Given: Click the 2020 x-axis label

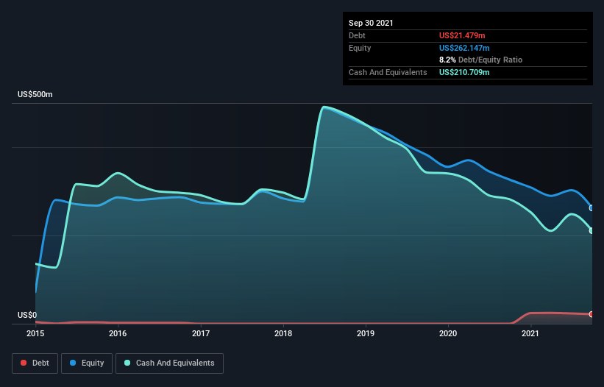Looking at the screenshot, I should (x=448, y=333).
